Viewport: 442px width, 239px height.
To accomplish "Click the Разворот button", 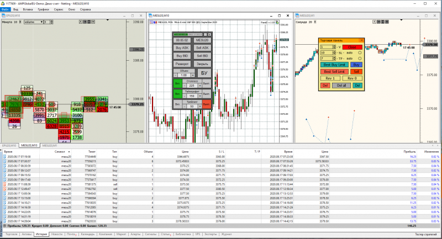I will click(182, 64).
